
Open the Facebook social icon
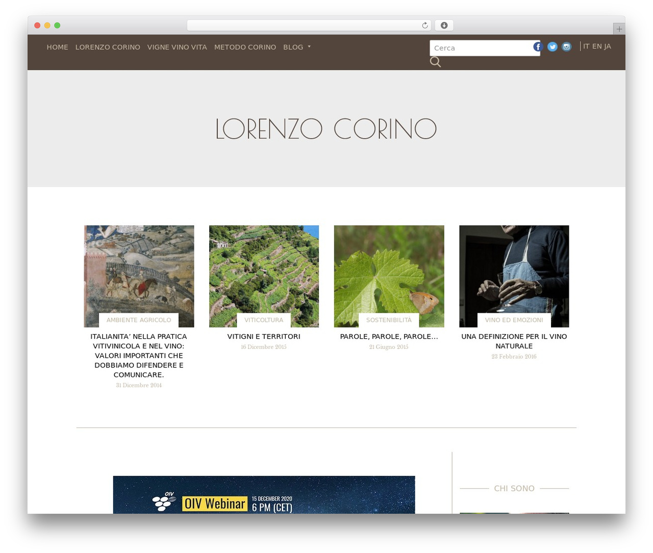coord(538,47)
